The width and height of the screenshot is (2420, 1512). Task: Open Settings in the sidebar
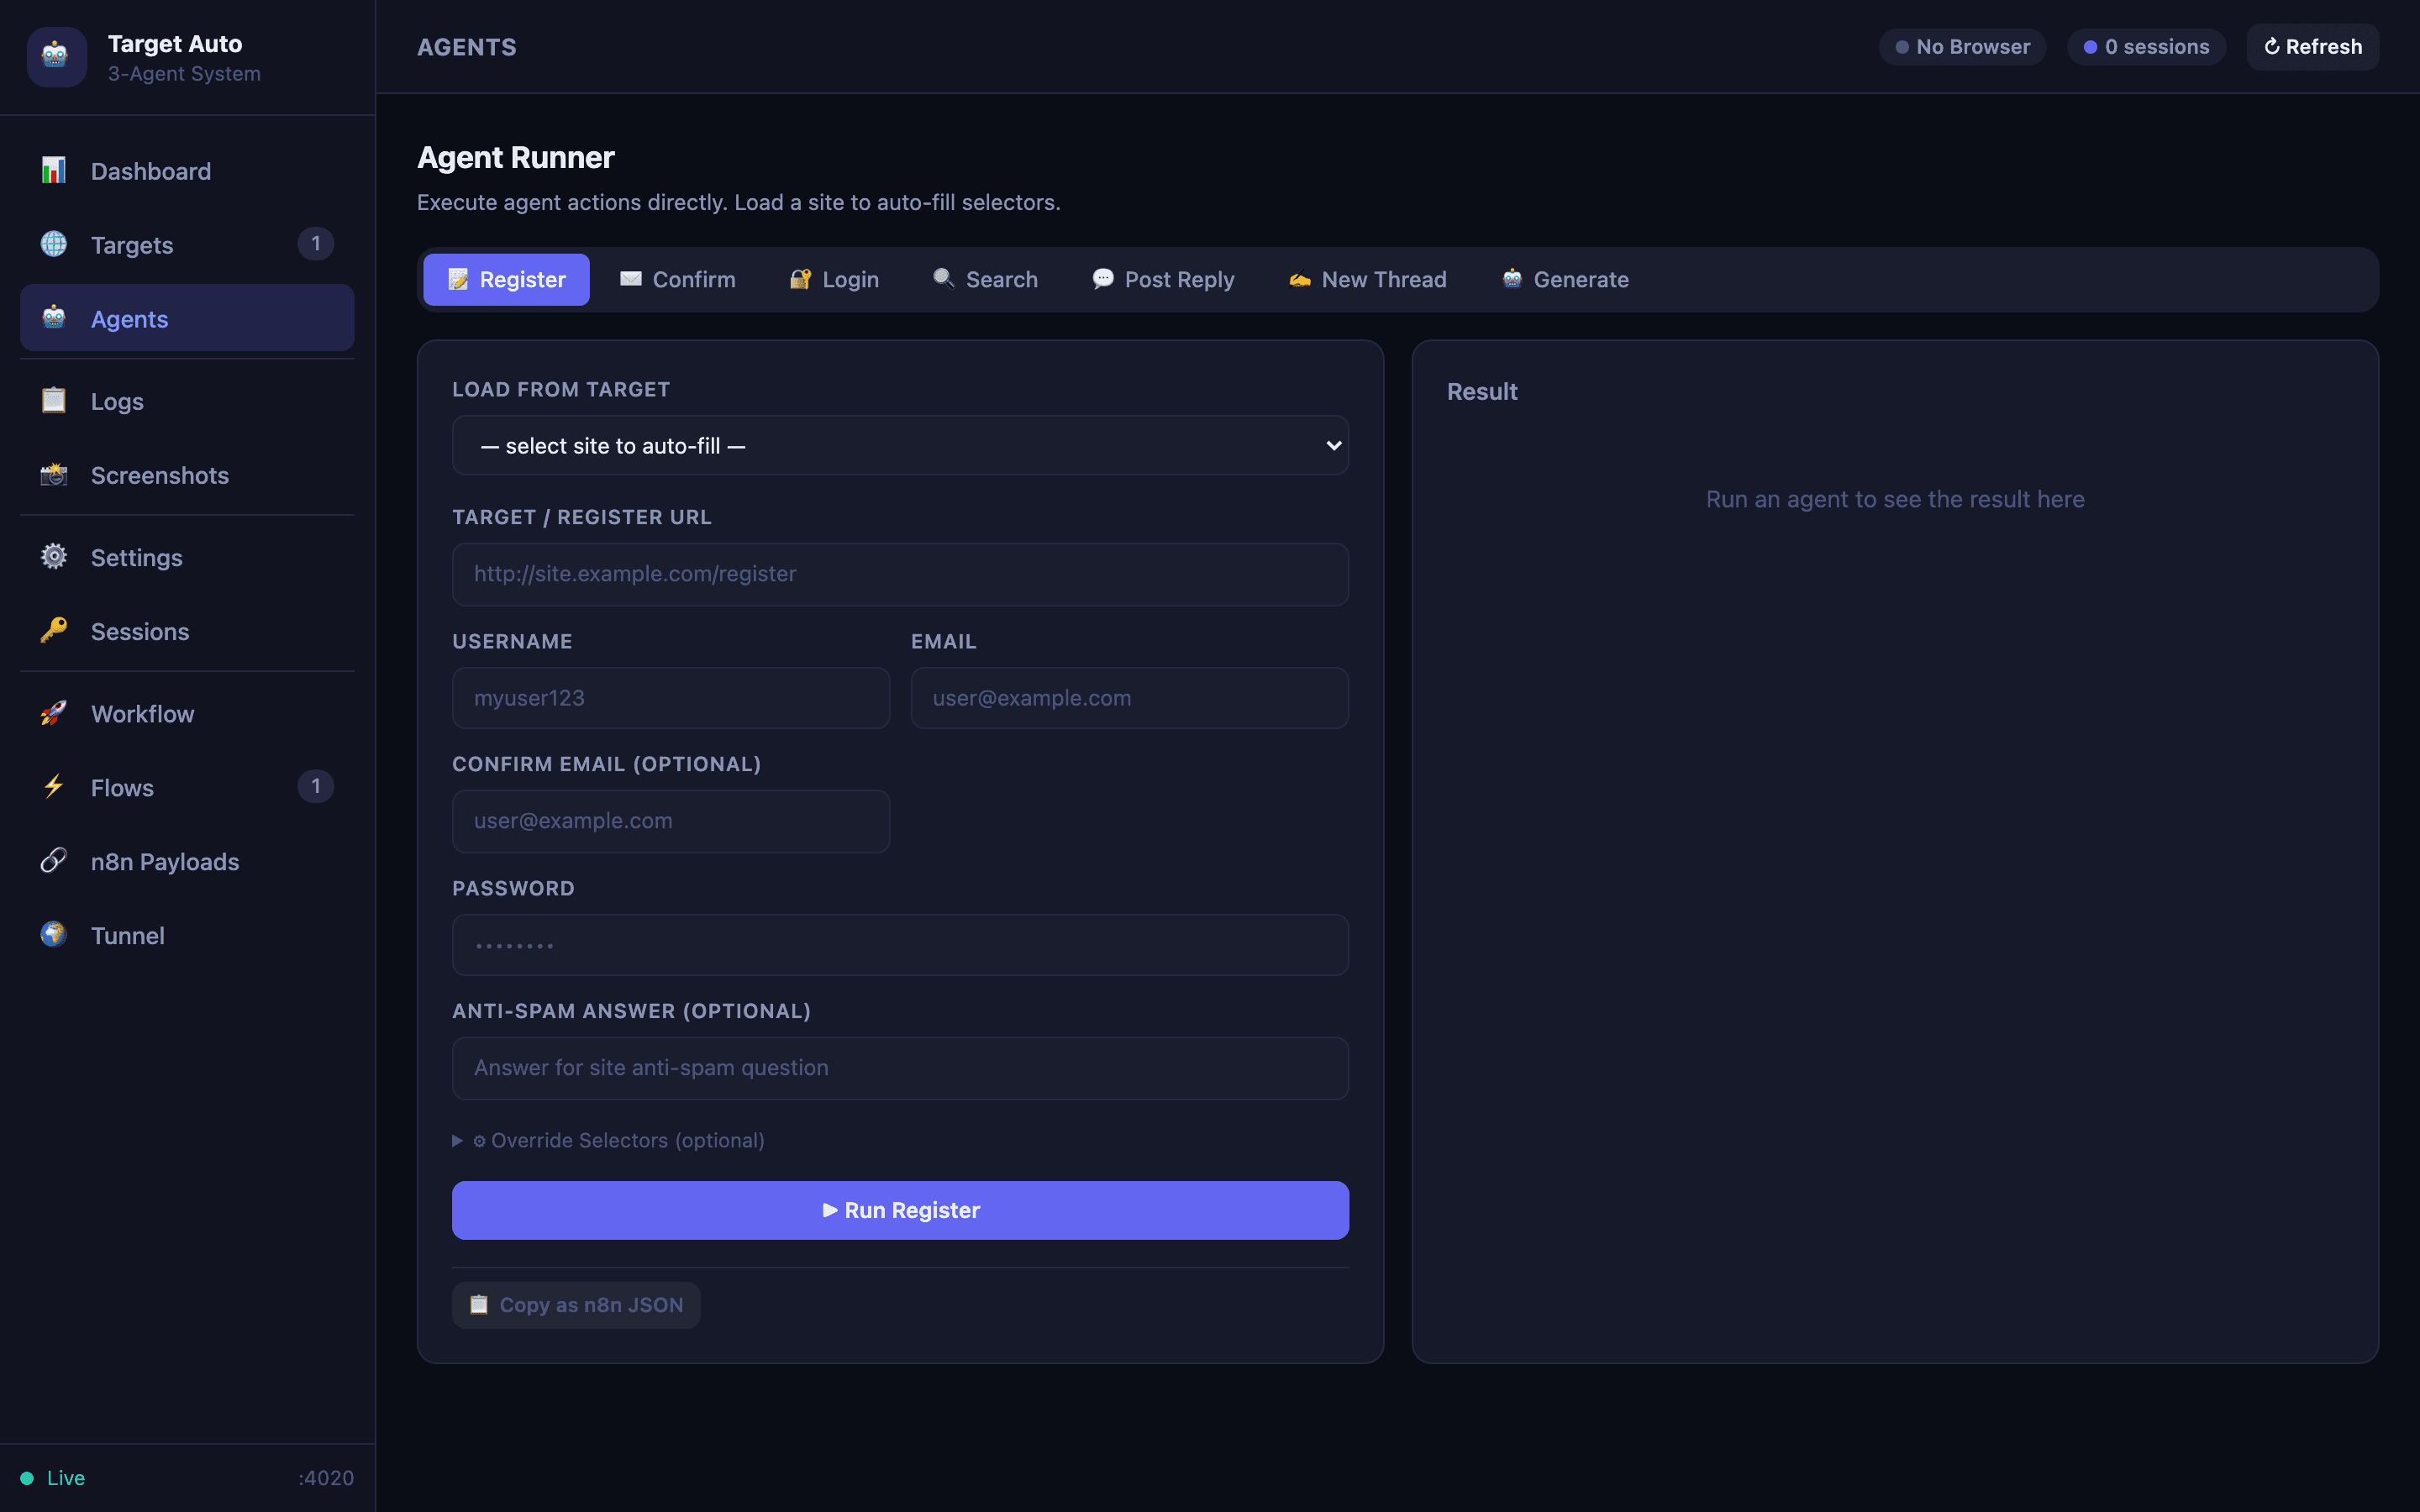coord(187,557)
